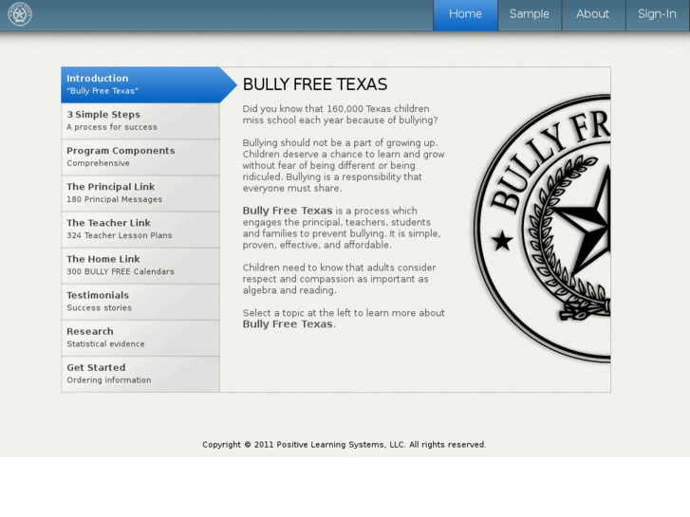690x517 pixels.
Task: Open The Teacher Link section
Action: pyautogui.click(x=140, y=230)
